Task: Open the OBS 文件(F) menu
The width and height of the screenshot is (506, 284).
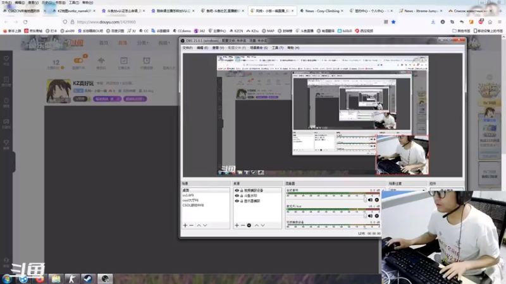Action: pos(187,48)
